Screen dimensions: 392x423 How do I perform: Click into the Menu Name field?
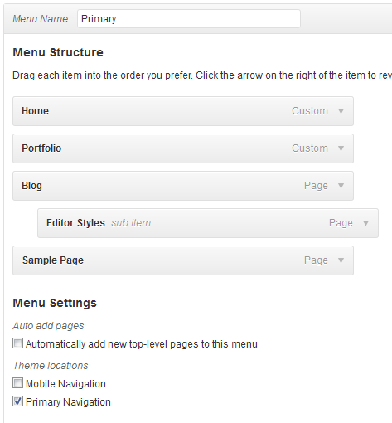pos(189,19)
